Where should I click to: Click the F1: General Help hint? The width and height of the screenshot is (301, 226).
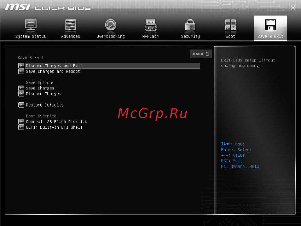point(240,167)
